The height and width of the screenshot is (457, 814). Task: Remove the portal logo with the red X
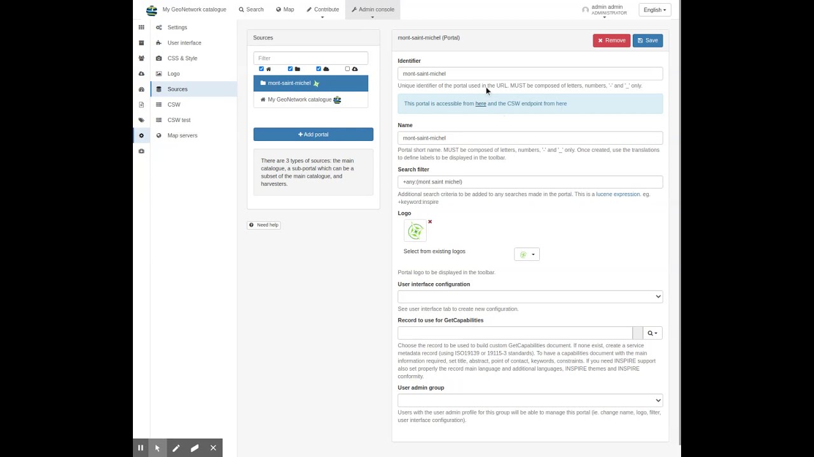430,222
